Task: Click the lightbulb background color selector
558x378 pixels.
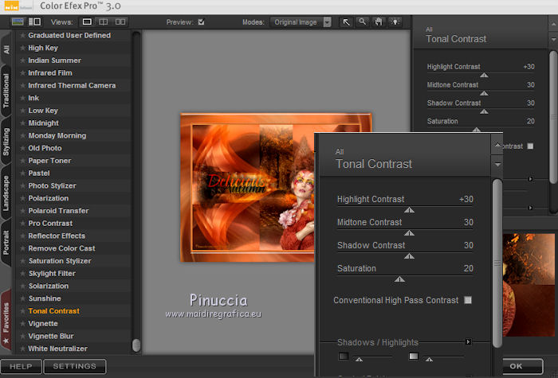Action: tap(395, 22)
